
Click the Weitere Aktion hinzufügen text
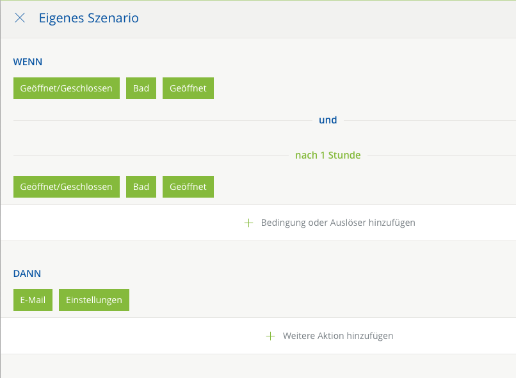click(x=338, y=336)
